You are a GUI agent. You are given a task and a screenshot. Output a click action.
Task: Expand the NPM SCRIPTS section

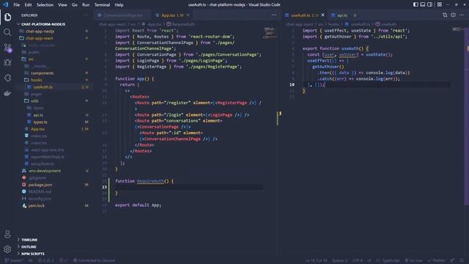point(32,254)
